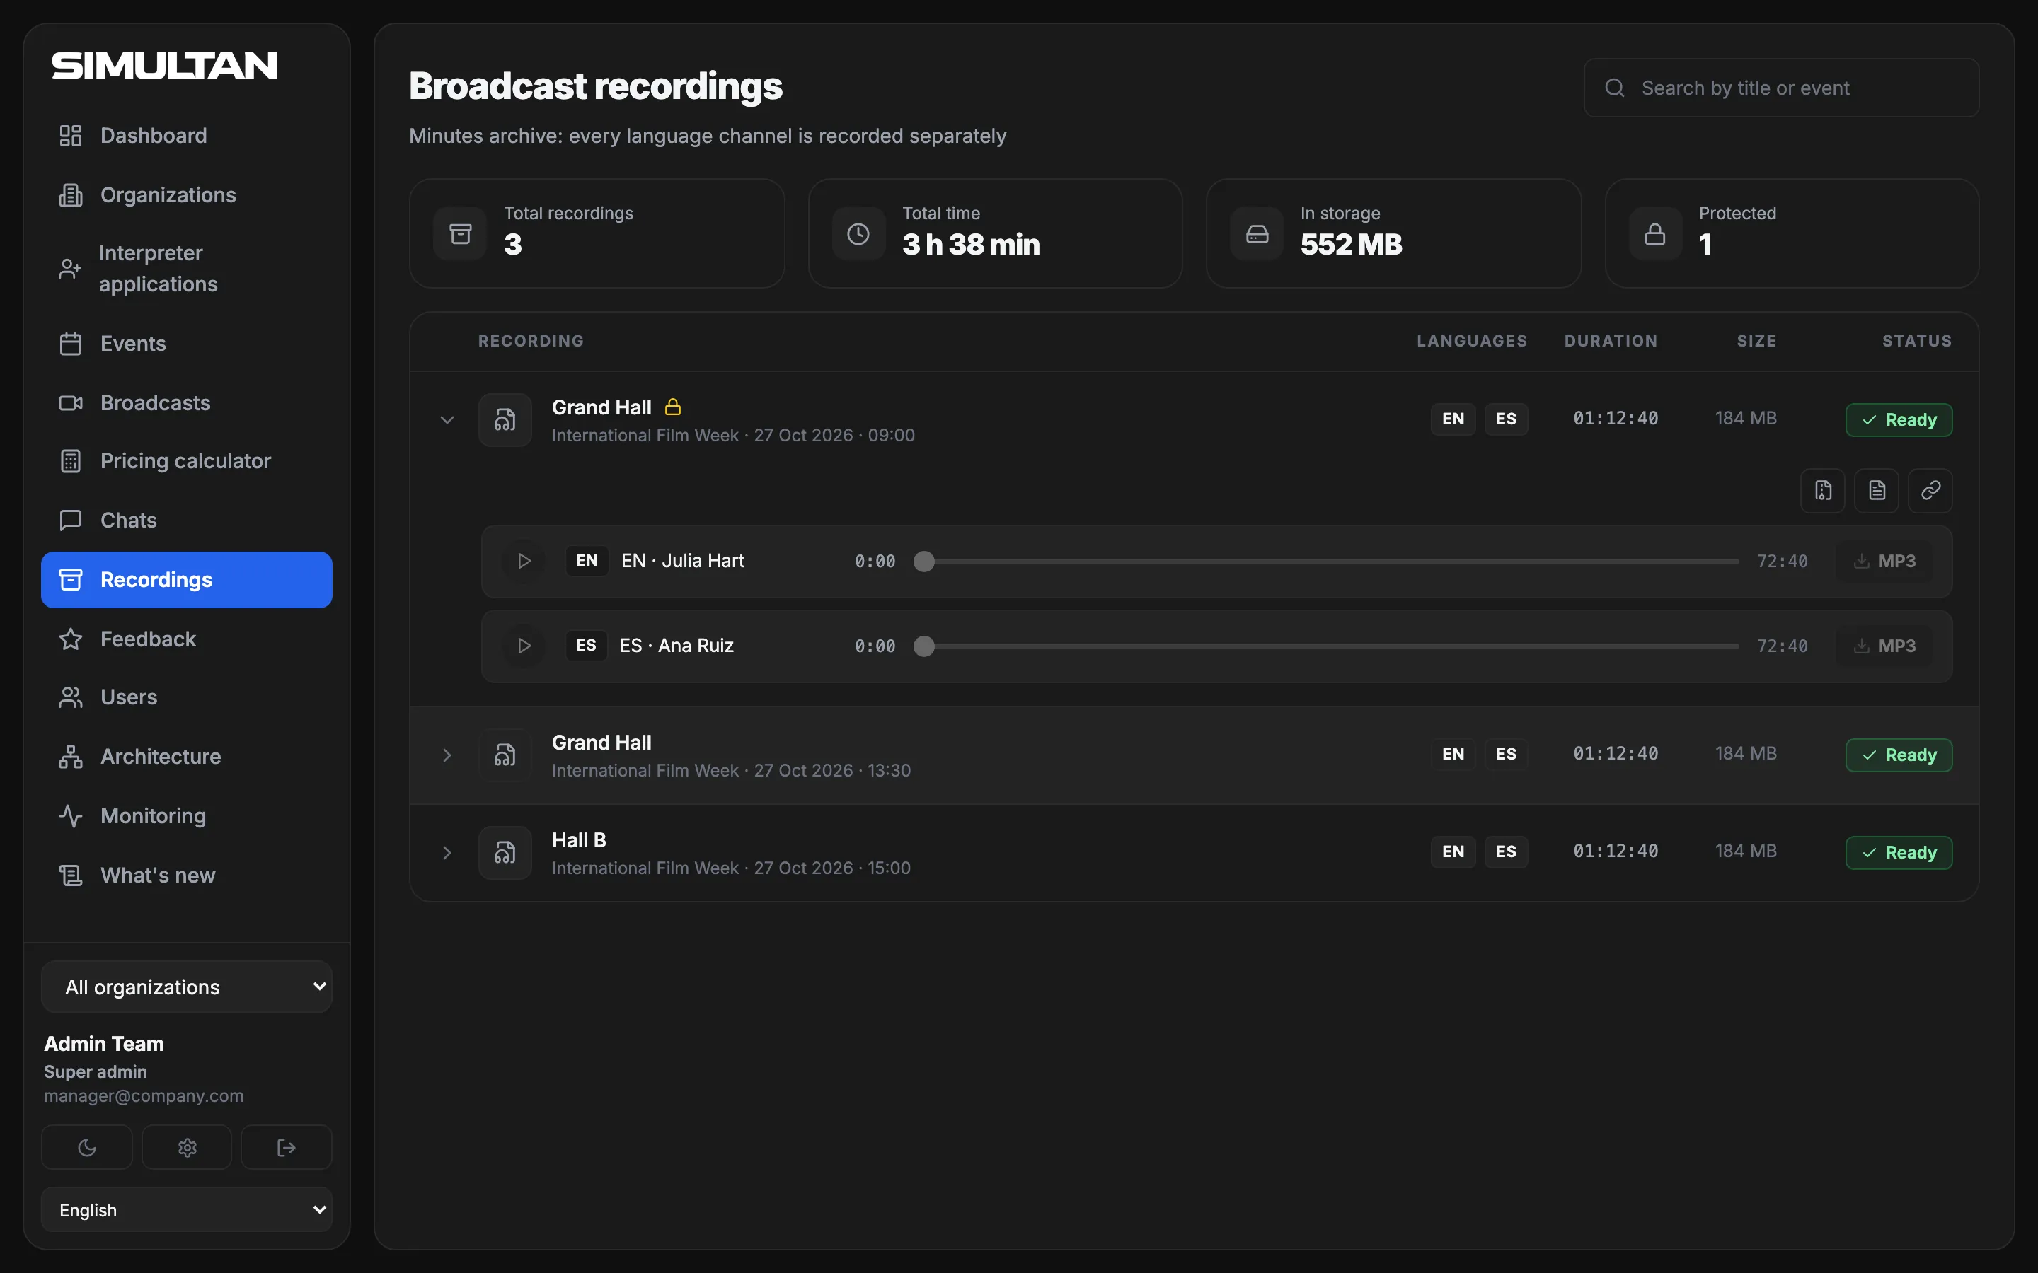
Task: Open the What's new page
Action: (186, 876)
